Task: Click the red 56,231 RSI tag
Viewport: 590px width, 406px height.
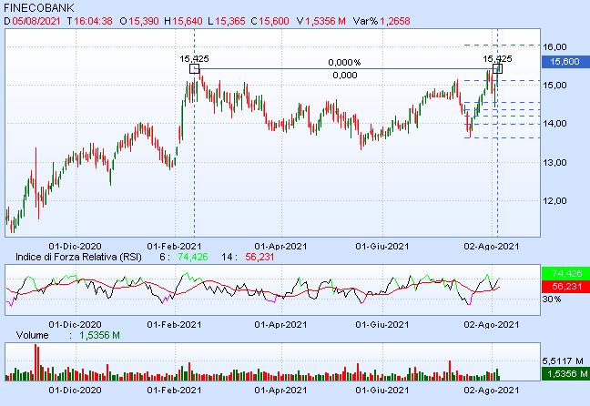Action: [565, 287]
